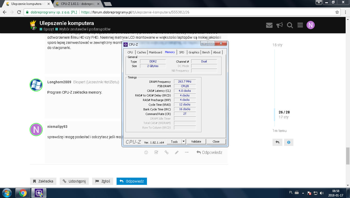Open CPU-Z taskbar button

39,193
